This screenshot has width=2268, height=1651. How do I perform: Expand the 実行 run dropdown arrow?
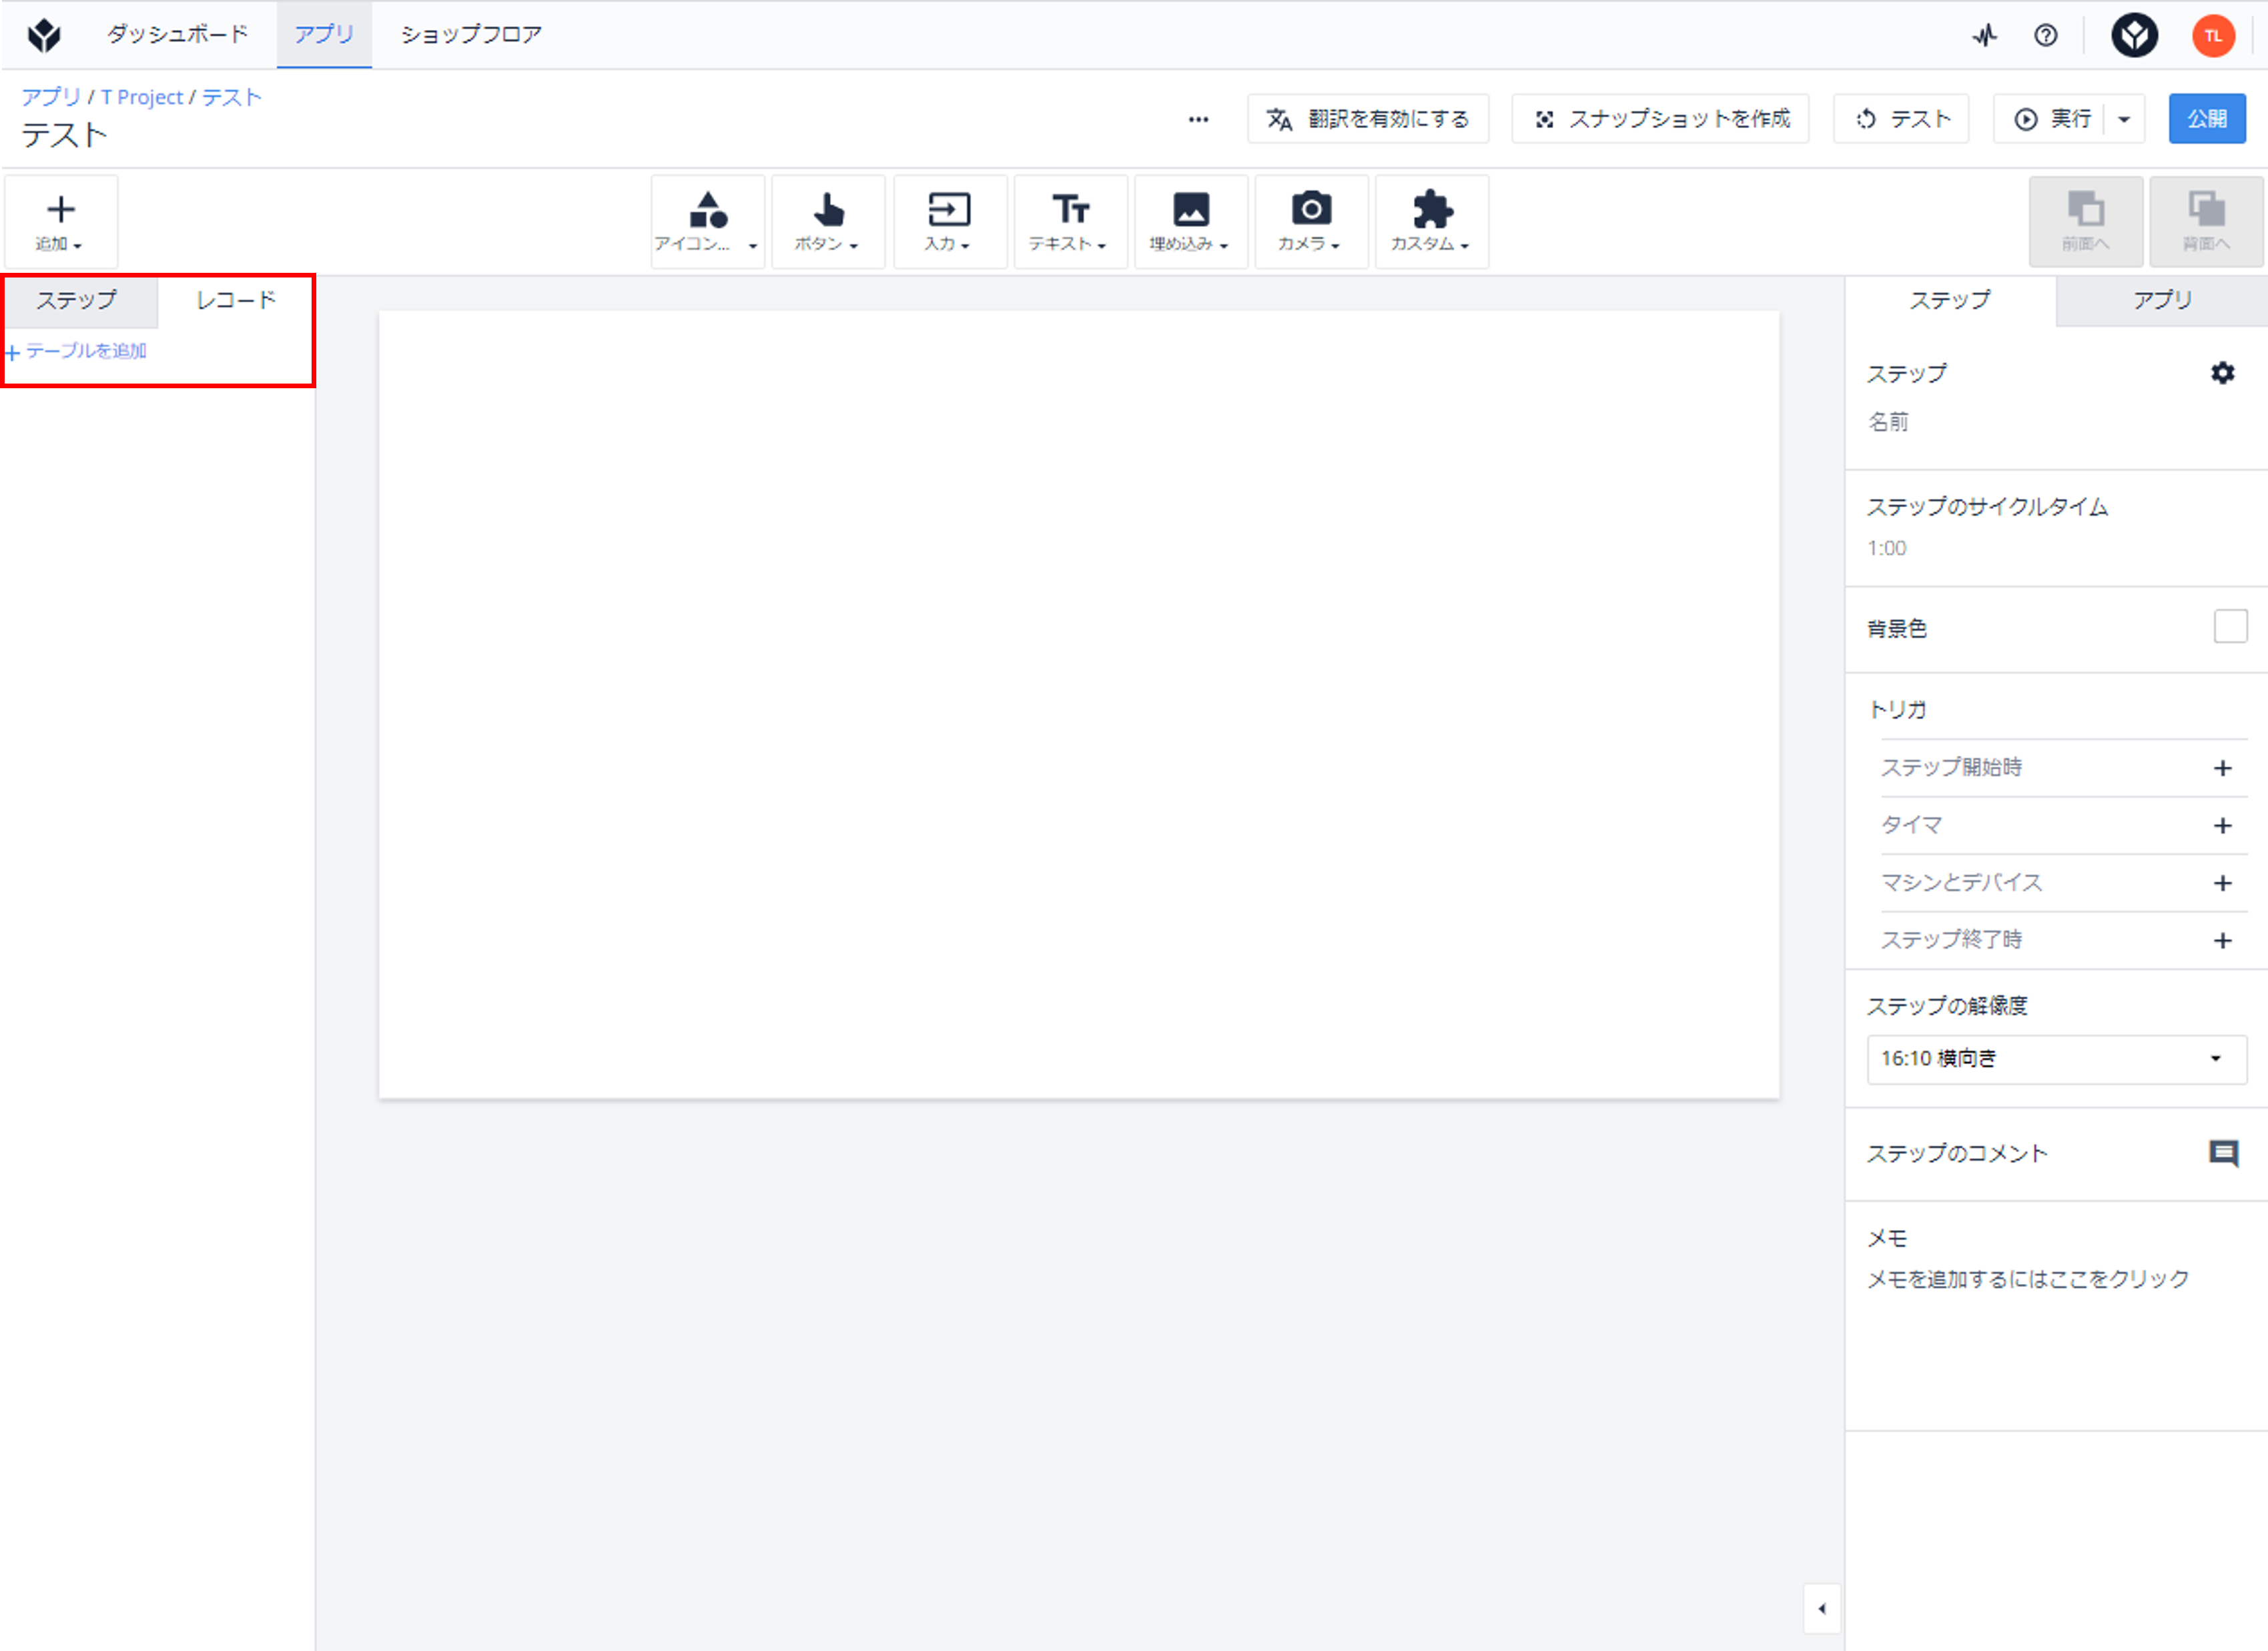(2123, 119)
